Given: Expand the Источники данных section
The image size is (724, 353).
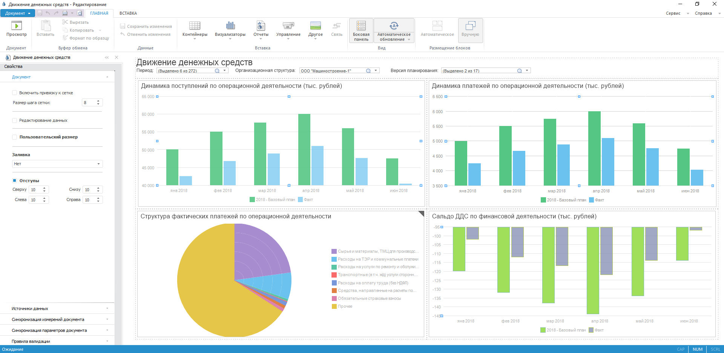Looking at the screenshot, I should 57,308.
